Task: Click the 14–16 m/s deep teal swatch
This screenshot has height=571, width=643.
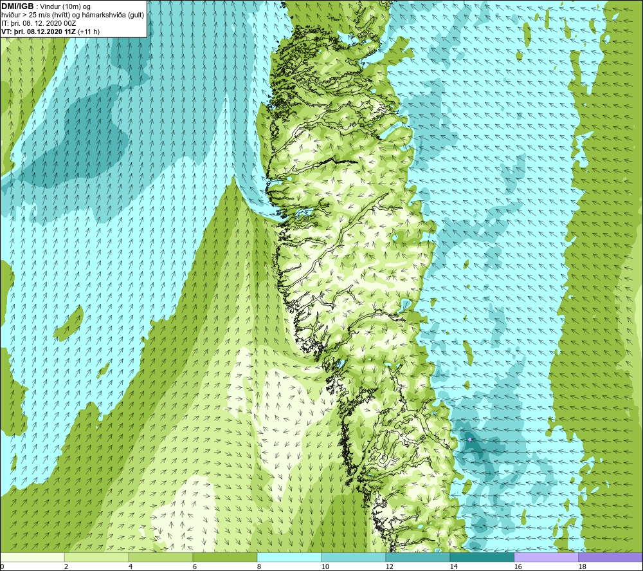Action: coord(482,557)
